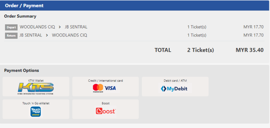Click the Payment Options heading
Screen dimensions: 270x128
(22, 71)
